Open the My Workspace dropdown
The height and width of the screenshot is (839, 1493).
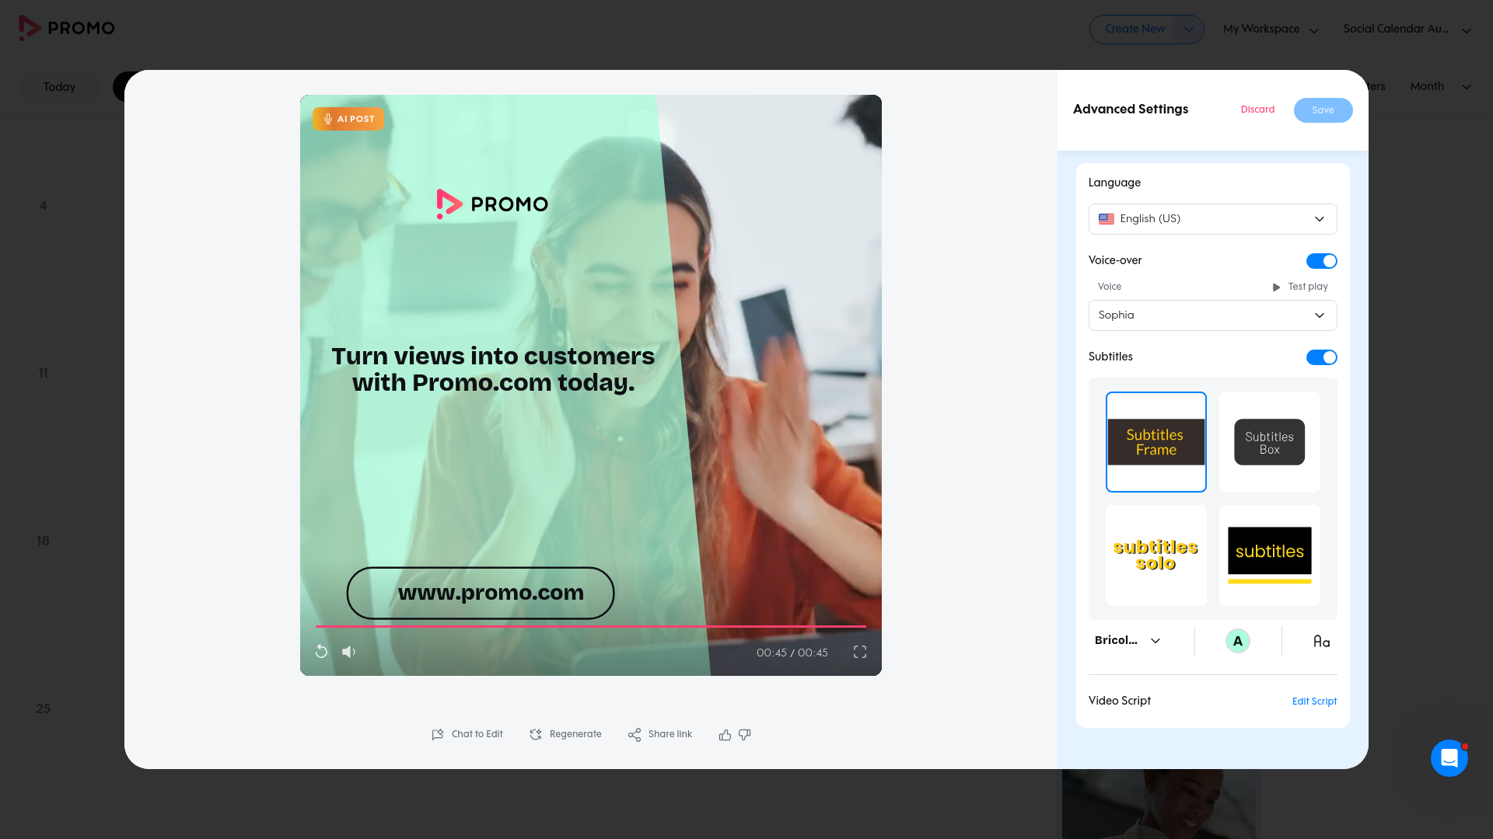pyautogui.click(x=1271, y=30)
